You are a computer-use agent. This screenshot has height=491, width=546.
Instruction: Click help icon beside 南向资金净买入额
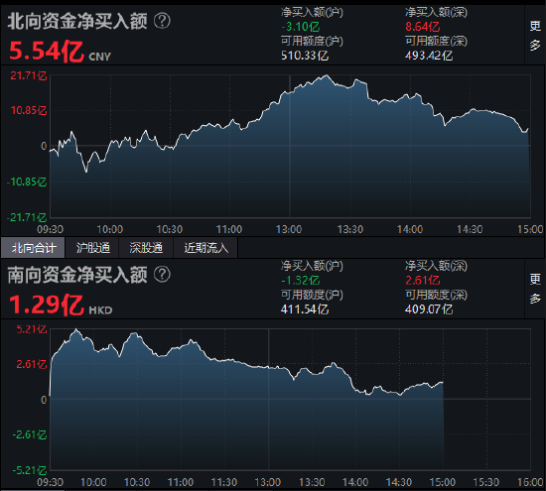click(162, 274)
